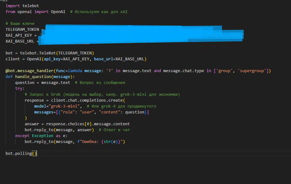Image resolution: width=291 pixels, height=184 pixels.
Task: Click 'response.choices[0].message.content' expression
Action: [88, 124]
